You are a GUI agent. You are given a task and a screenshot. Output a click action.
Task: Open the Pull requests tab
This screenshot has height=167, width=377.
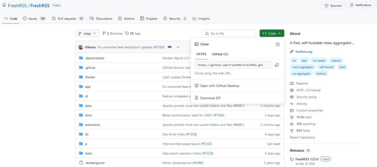[x=68, y=18]
